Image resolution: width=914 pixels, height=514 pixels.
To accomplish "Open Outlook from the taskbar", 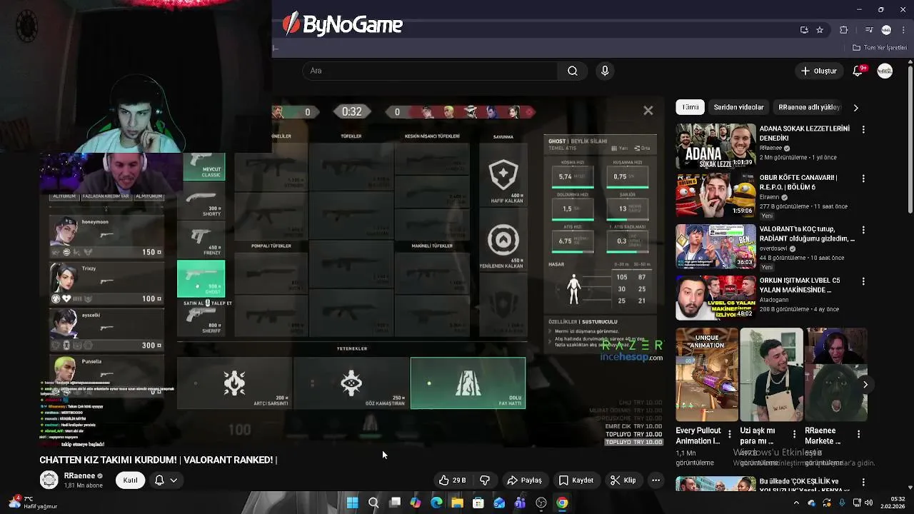I will (x=499, y=503).
